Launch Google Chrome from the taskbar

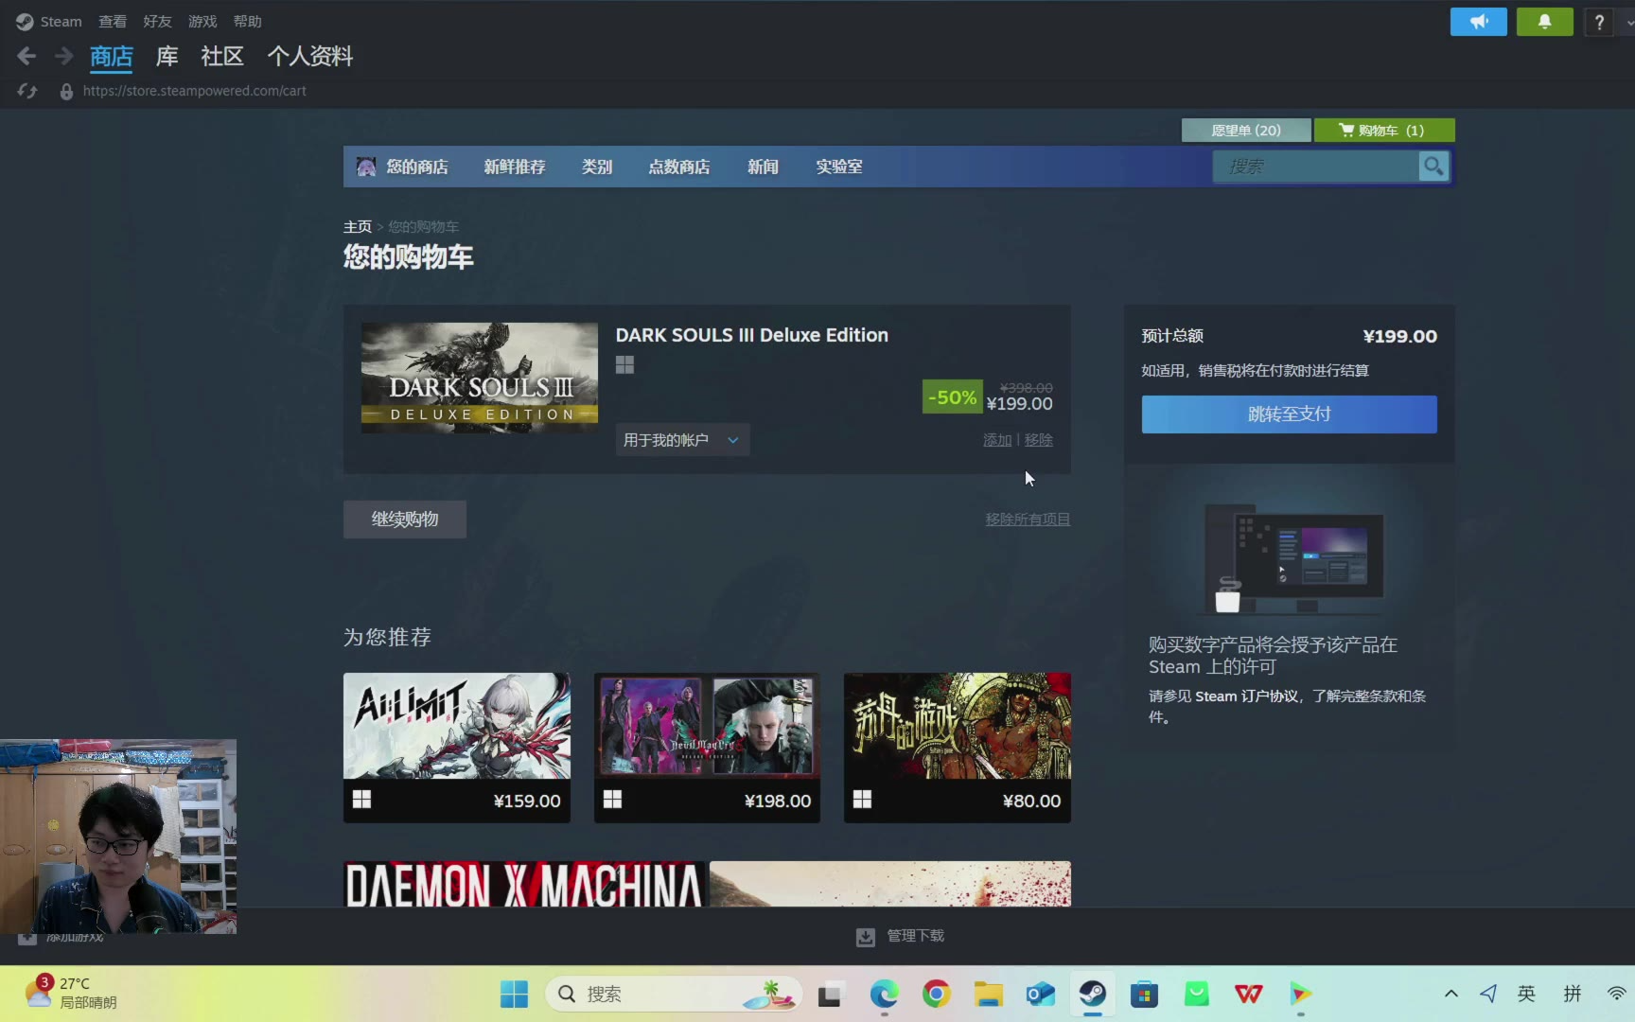coord(936,994)
